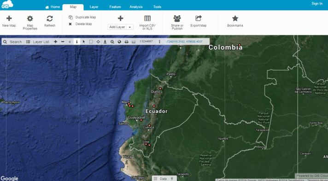Click the Iquitos city label
Screen dimensions: 328x181
223,139
